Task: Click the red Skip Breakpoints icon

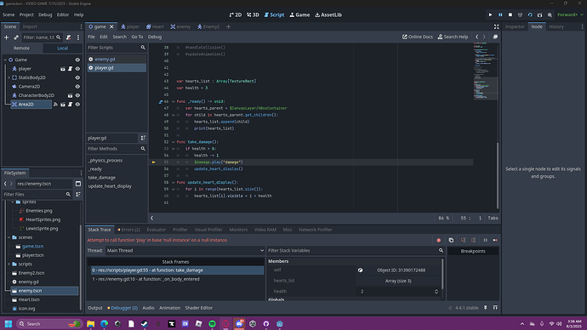Action: 439,240
